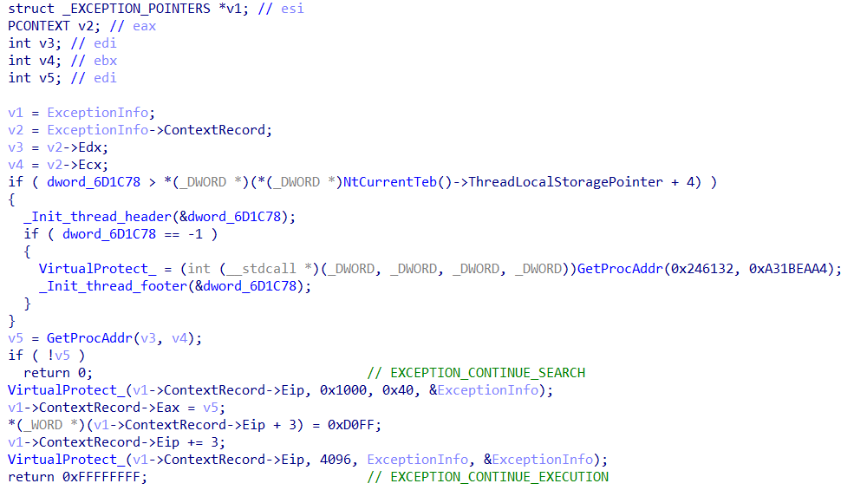Select the 0xA31BEAA4 hash argument
Viewport: 867px width, 490px height.
point(788,269)
